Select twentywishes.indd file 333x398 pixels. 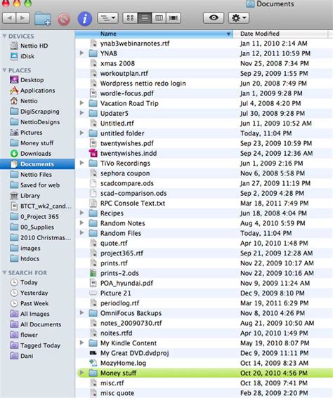pos(129,153)
